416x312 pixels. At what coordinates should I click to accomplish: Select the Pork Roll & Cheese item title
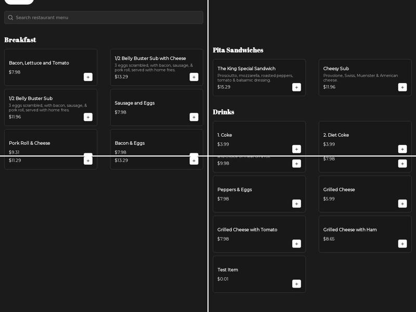click(30, 143)
